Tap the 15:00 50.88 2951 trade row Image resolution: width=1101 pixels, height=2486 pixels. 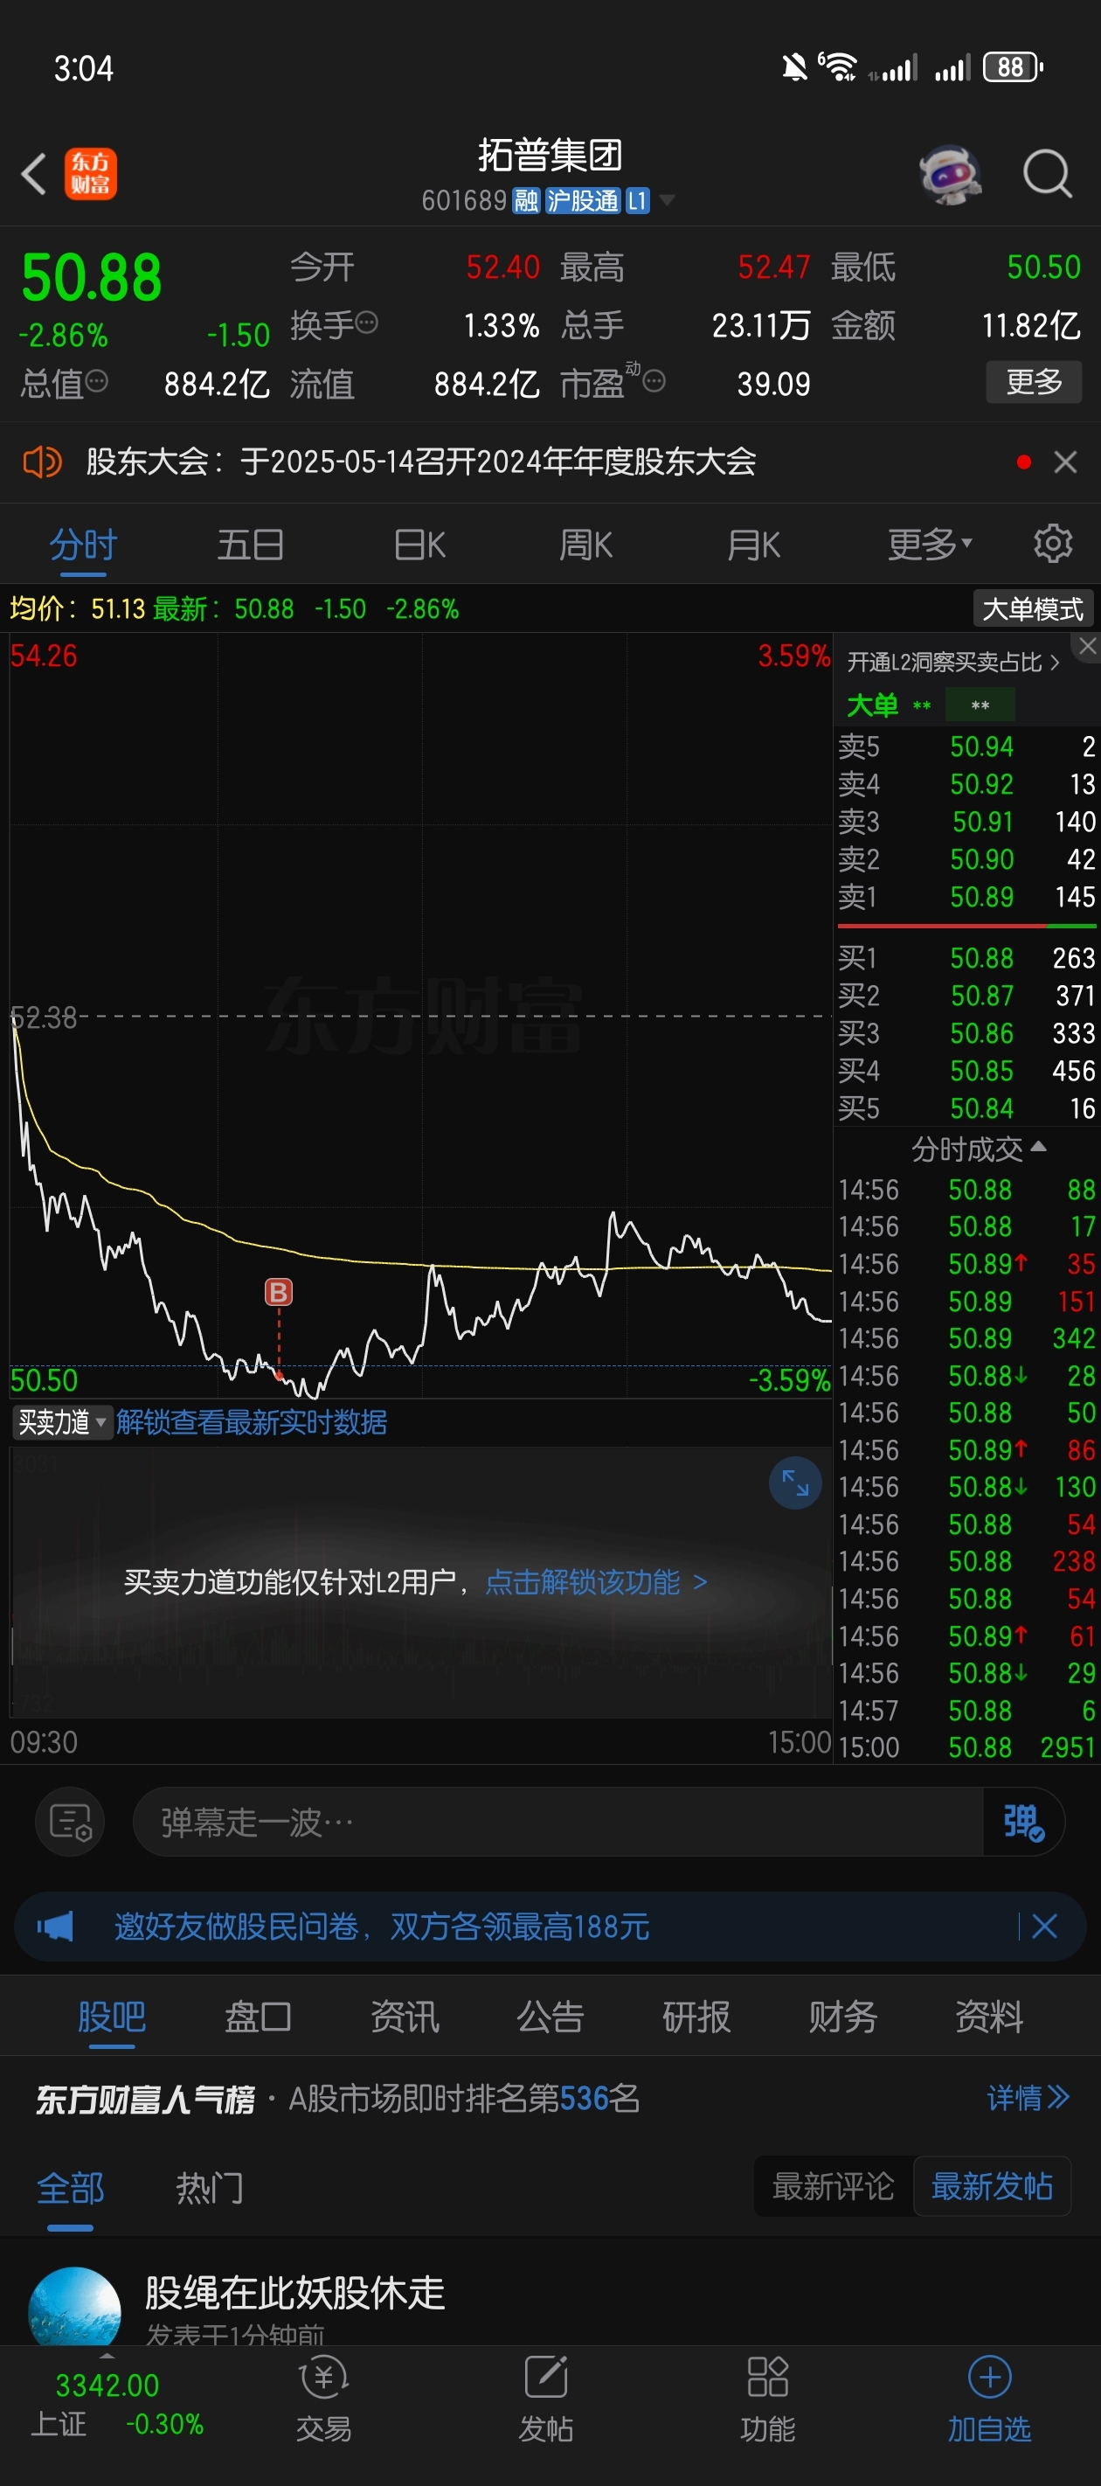click(967, 1746)
